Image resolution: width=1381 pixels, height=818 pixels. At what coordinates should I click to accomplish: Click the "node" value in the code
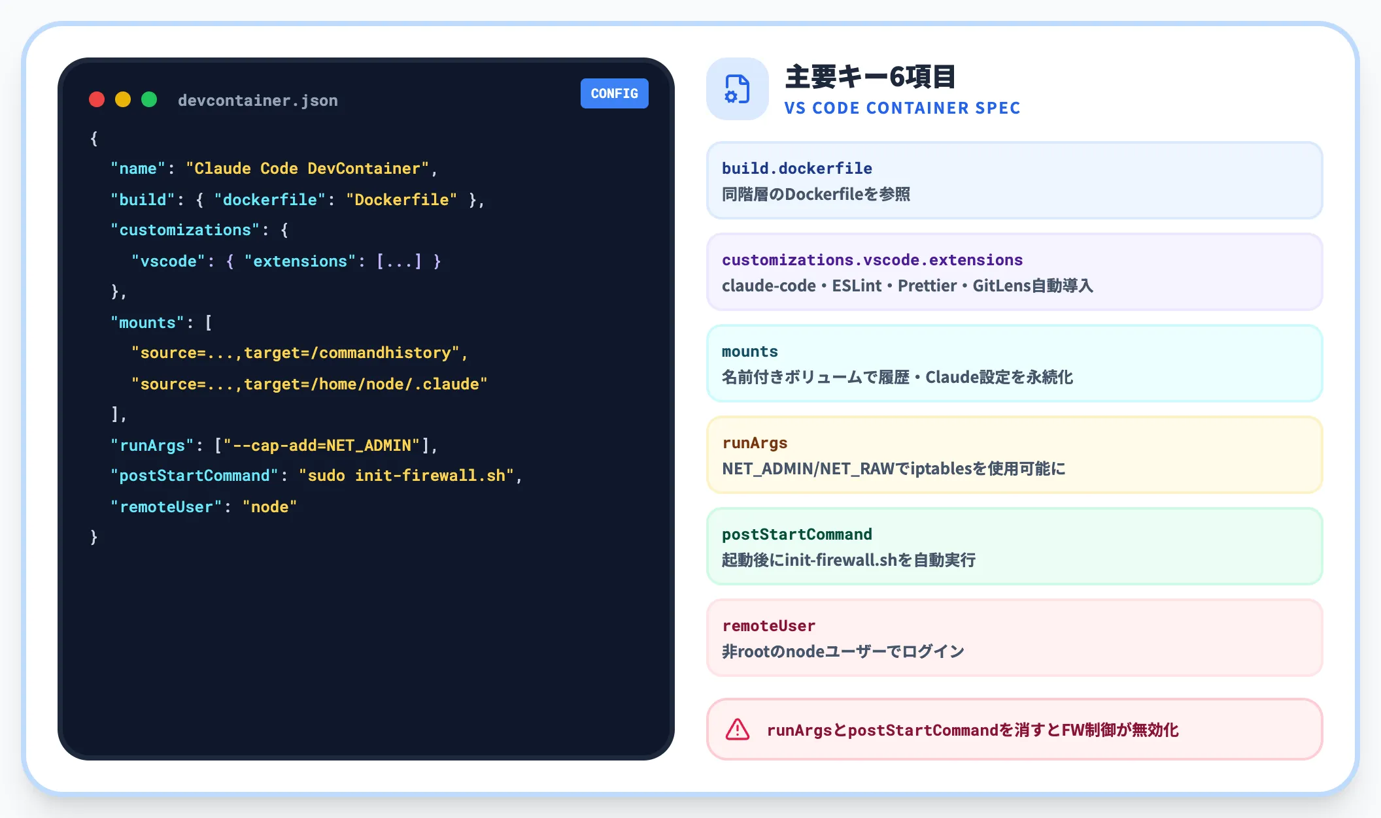pyautogui.click(x=269, y=507)
